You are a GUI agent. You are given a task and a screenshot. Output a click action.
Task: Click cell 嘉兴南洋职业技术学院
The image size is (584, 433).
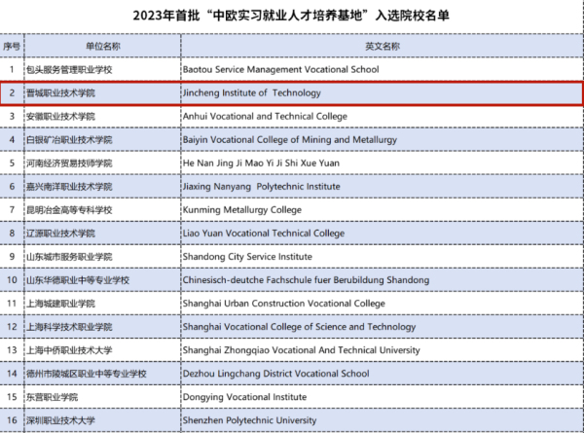coord(103,187)
